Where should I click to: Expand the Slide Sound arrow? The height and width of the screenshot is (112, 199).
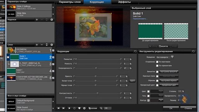point(53,108)
